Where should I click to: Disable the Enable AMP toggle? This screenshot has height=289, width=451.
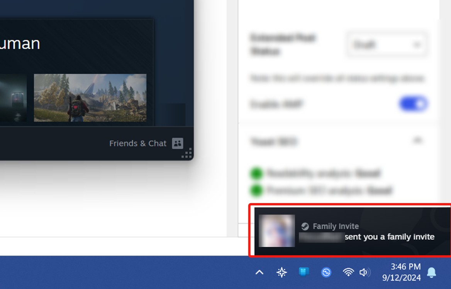(x=414, y=103)
